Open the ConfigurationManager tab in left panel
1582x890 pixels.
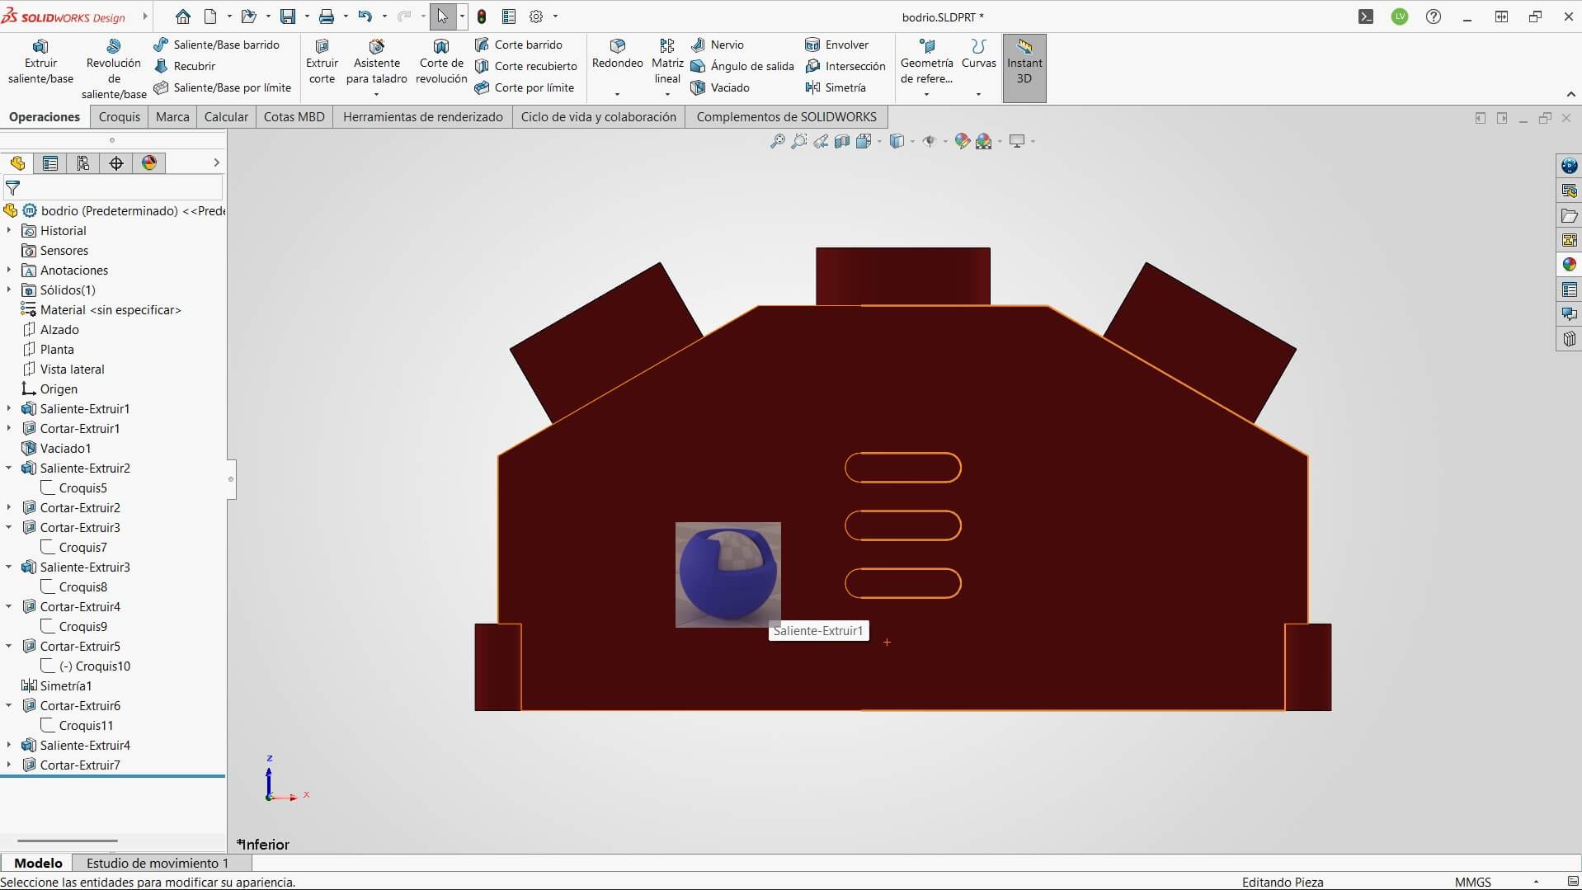coord(83,163)
